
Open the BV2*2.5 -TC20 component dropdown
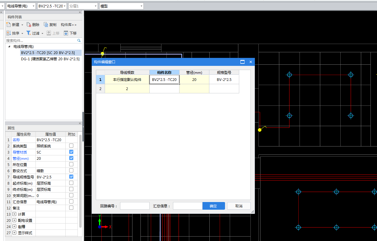click(x=64, y=6)
